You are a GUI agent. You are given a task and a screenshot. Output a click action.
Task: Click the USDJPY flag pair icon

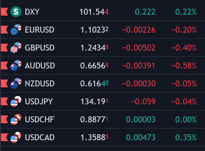(16, 101)
